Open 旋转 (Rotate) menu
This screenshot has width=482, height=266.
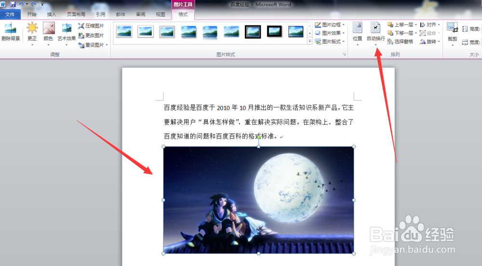point(430,41)
